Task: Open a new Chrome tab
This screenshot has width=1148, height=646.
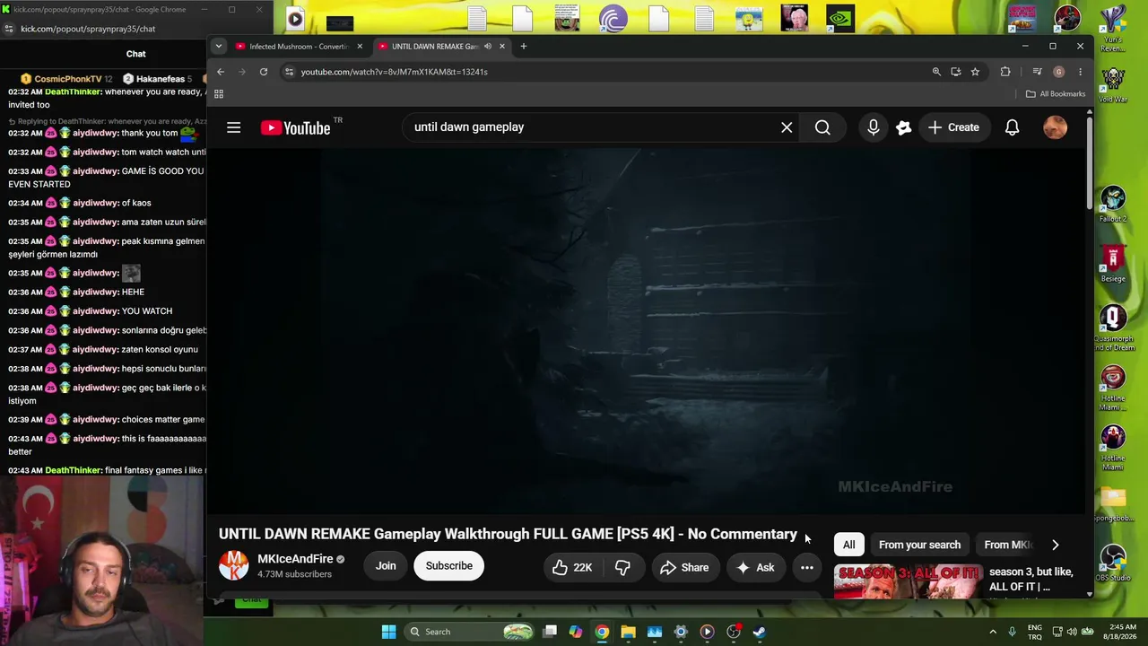Action: [524, 46]
